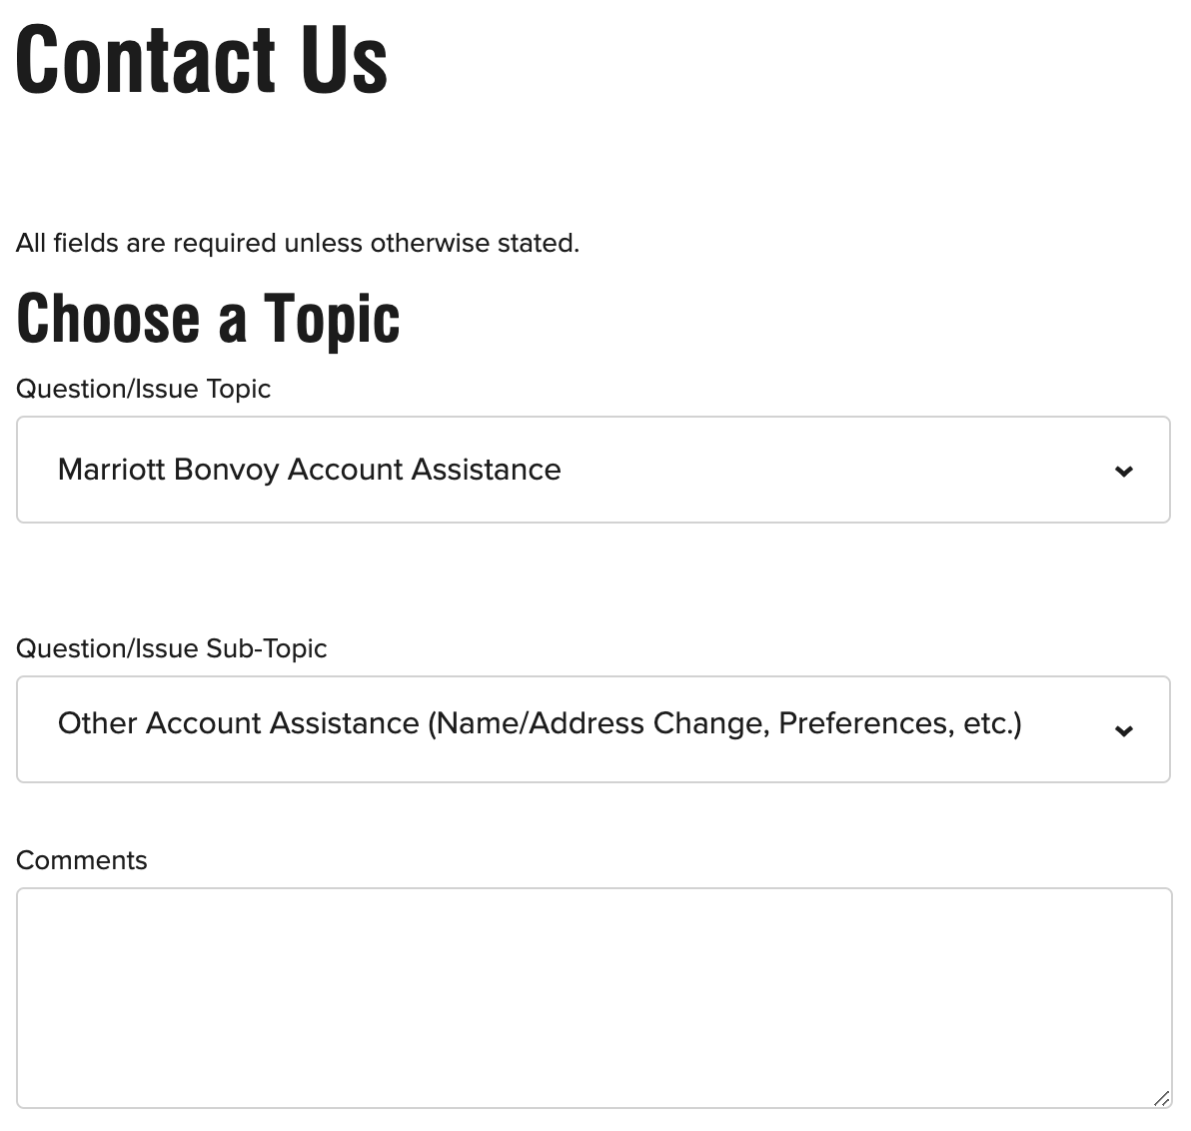Click the "Contact Us" page heading

[202, 60]
